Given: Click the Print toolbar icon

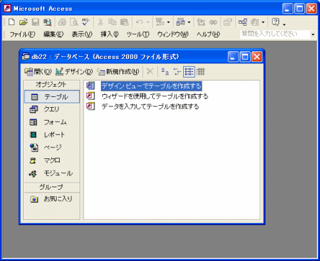Looking at the screenshot, I should [x=62, y=22].
